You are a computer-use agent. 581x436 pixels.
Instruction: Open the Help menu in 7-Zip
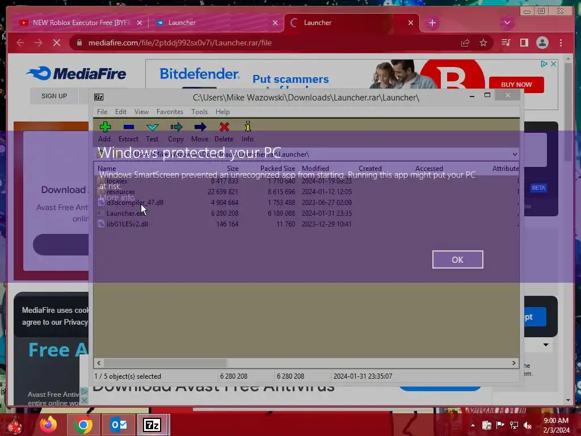pyautogui.click(x=222, y=112)
